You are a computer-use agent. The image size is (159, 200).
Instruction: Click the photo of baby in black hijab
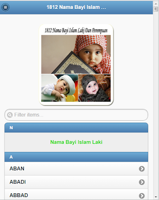[95, 88]
